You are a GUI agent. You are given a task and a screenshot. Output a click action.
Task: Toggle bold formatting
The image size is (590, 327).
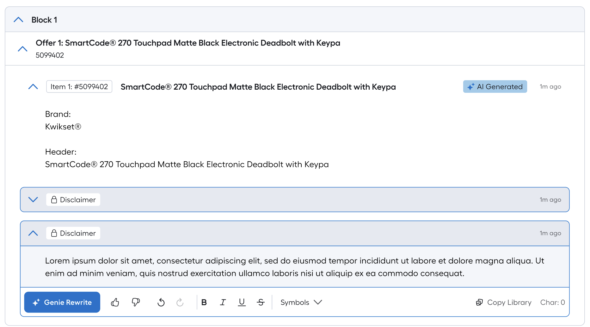(x=204, y=302)
